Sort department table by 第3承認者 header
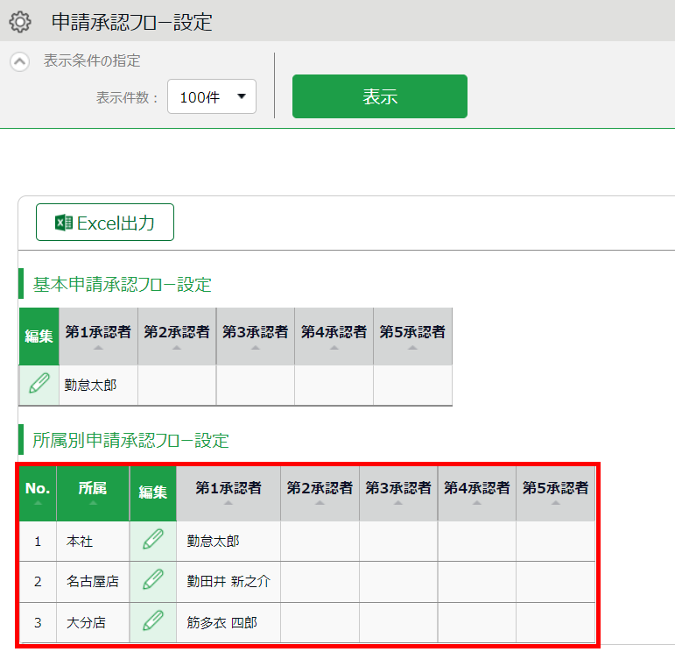 click(398, 493)
